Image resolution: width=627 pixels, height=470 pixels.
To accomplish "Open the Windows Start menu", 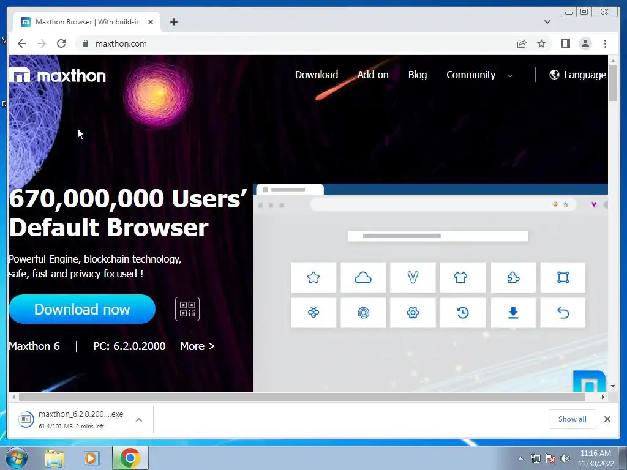I will pos(17,458).
